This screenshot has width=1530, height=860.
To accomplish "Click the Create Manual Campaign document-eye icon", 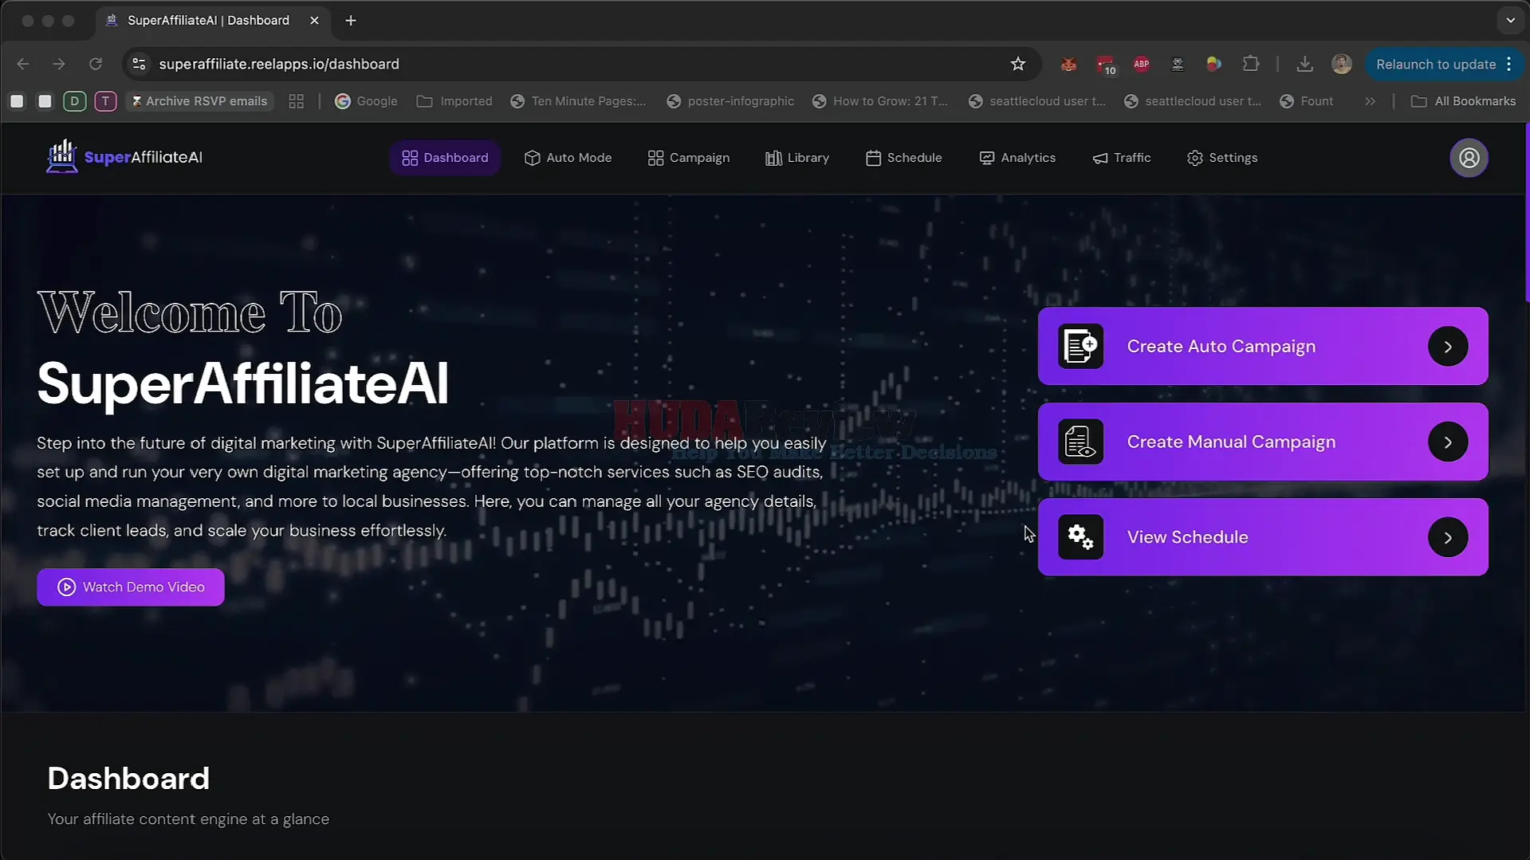I will click(x=1080, y=442).
